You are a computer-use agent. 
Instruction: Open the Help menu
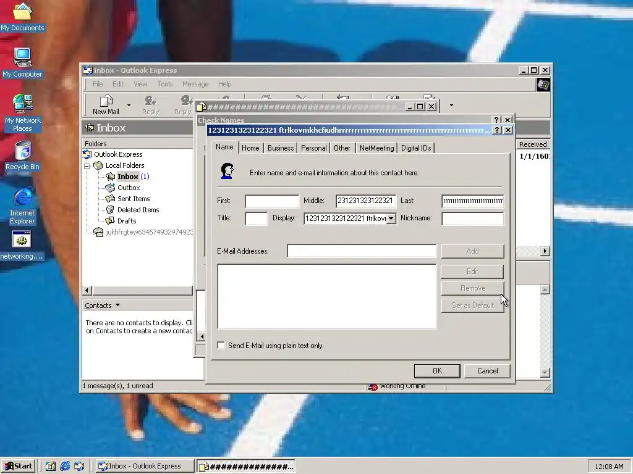225,84
